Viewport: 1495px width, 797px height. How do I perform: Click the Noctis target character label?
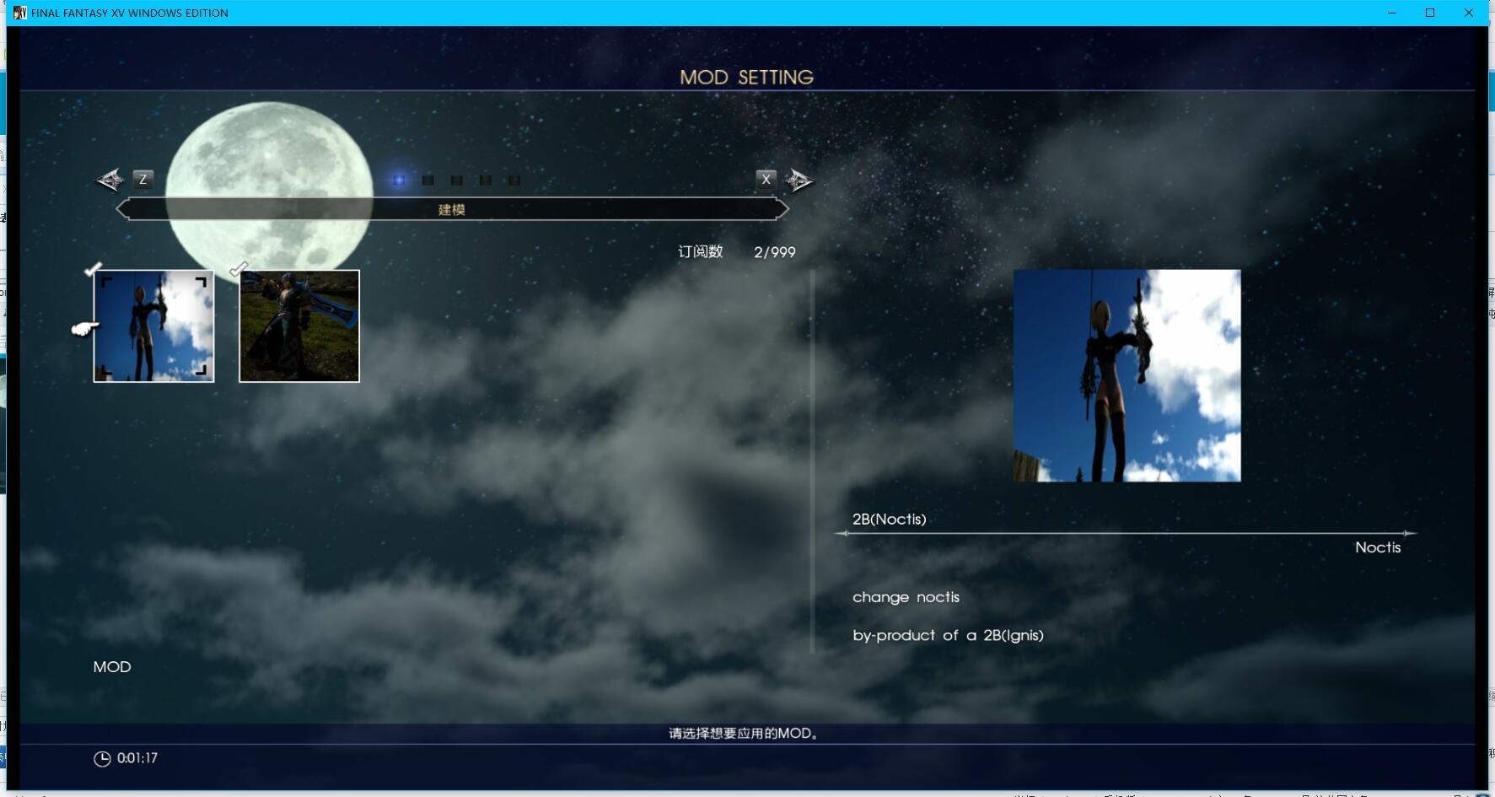pyautogui.click(x=1378, y=547)
